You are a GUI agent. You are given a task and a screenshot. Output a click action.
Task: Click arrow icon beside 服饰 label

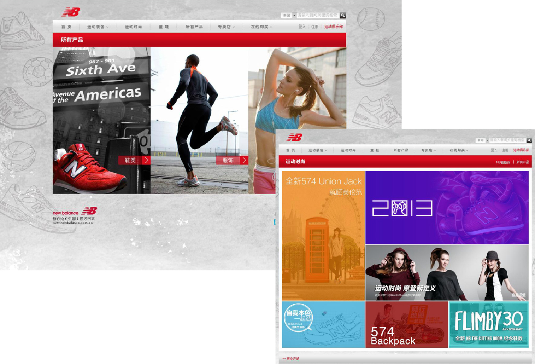pos(244,160)
